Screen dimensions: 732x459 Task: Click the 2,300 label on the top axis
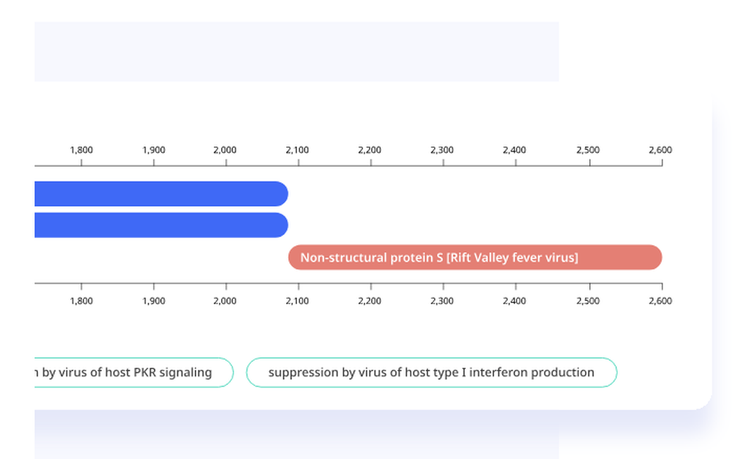[x=442, y=150]
